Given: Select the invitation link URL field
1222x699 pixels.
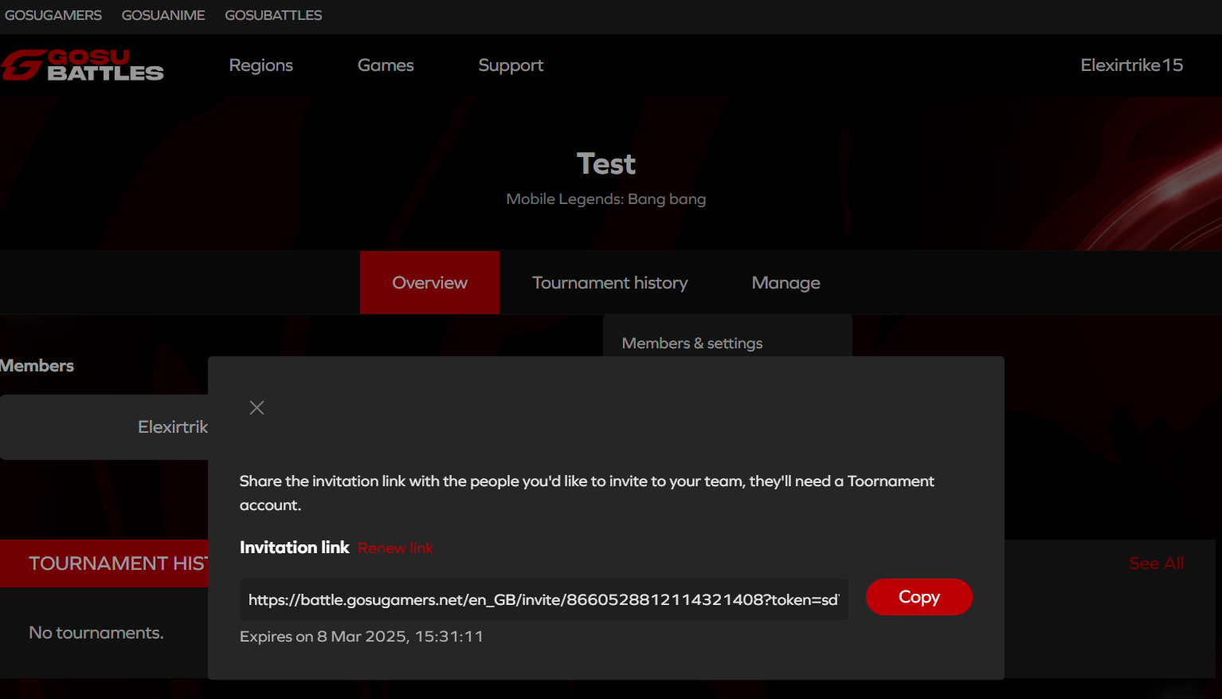Looking at the screenshot, I should coord(543,599).
